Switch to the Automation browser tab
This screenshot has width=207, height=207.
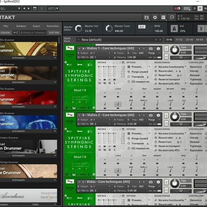click(53, 26)
